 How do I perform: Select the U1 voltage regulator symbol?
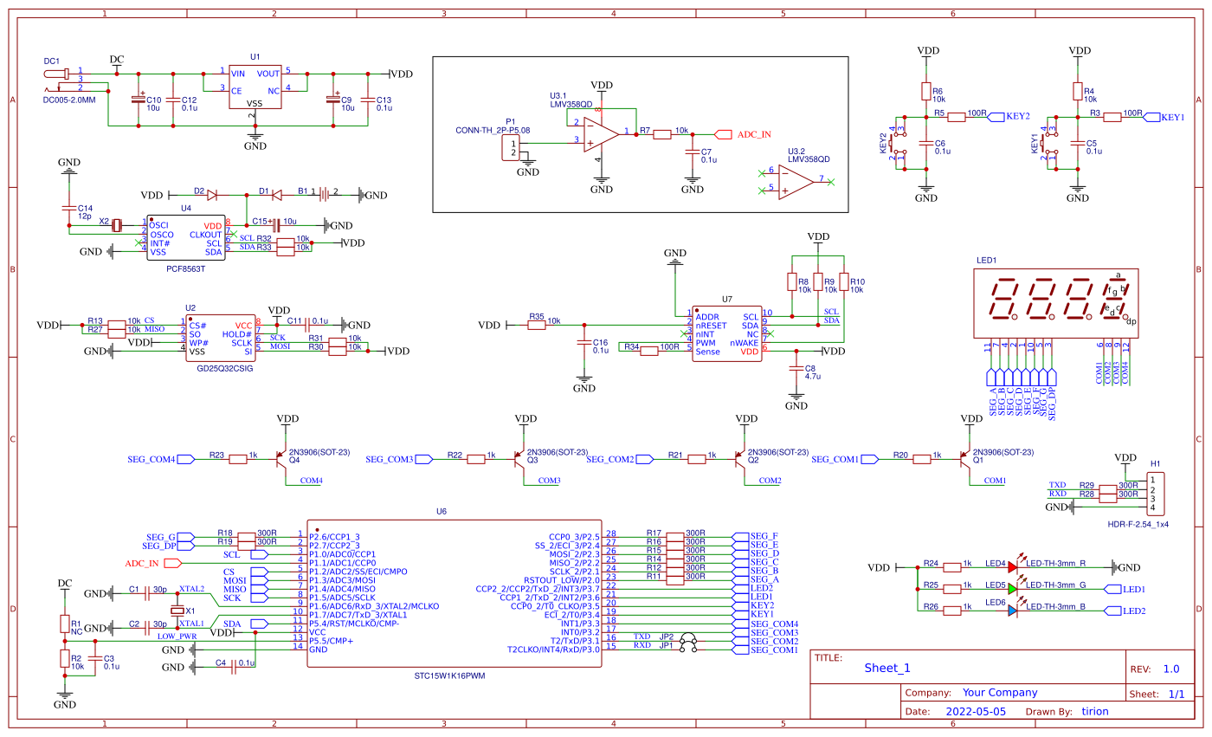255,86
